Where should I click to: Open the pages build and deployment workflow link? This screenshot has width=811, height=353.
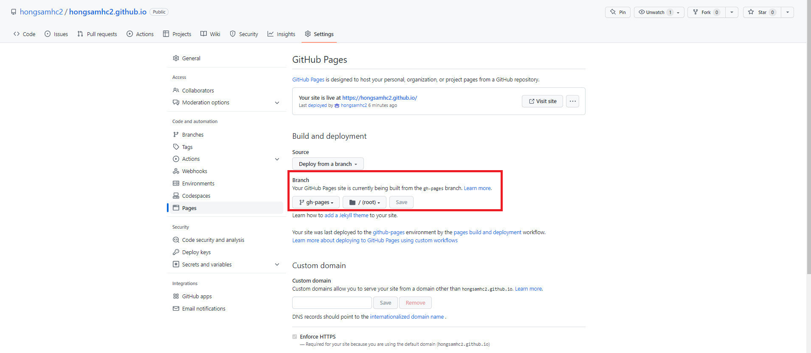coord(487,233)
